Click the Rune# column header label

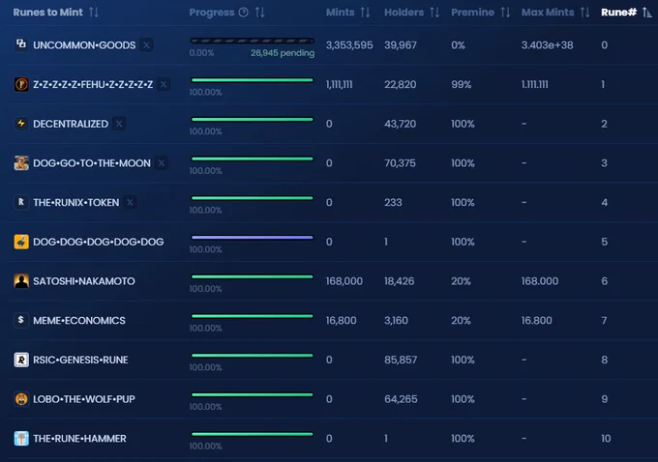pyautogui.click(x=619, y=13)
